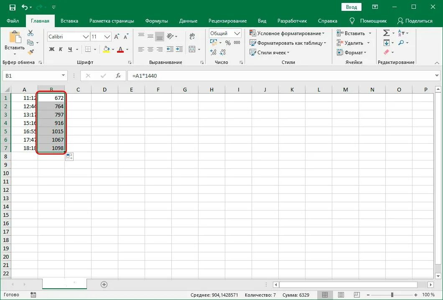Save the workbook with the floppy disk icon

point(13,8)
